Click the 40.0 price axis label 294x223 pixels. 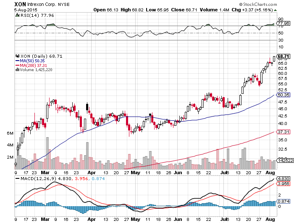click(283, 124)
